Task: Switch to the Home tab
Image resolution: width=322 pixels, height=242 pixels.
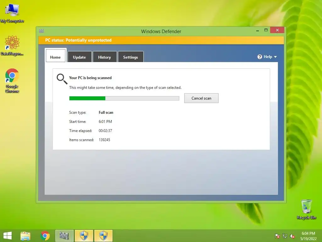Action: pyautogui.click(x=55, y=55)
